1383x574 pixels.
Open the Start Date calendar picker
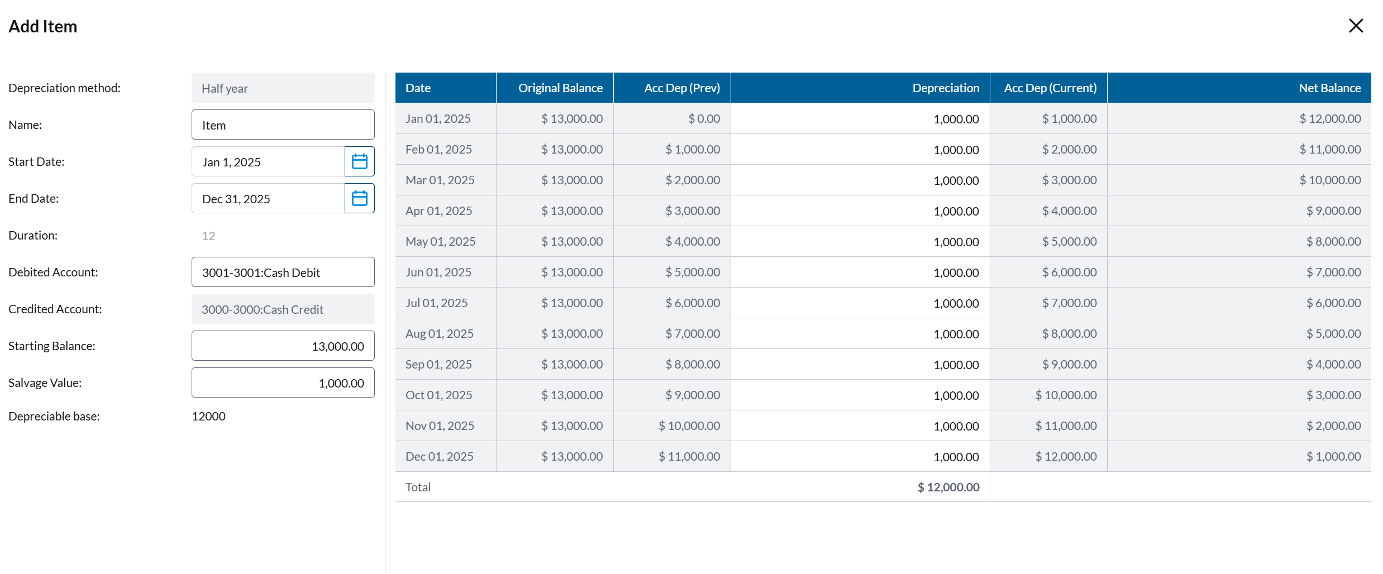(359, 162)
